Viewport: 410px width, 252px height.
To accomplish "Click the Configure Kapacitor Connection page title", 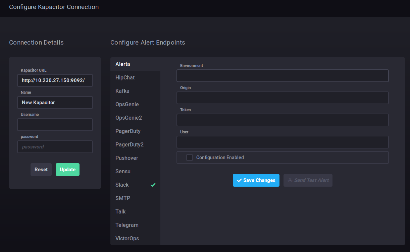I will (54, 7).
